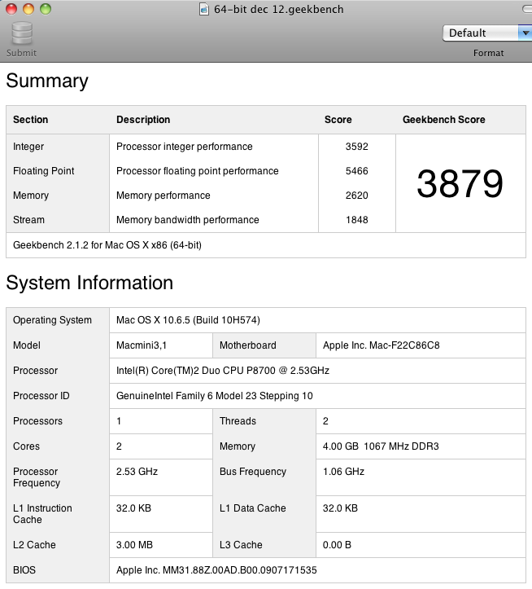Click the toolbar toggle pill button
532x589 pixels.
point(527,9)
